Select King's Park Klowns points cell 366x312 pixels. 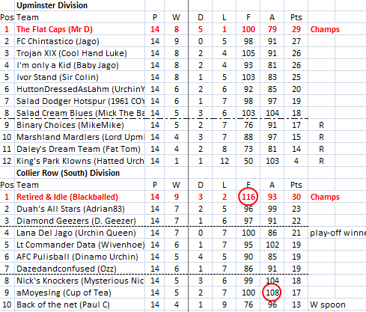tap(296, 161)
